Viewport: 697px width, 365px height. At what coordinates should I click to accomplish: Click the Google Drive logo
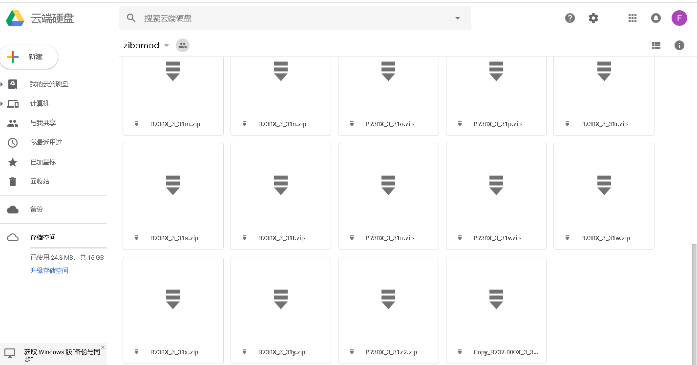15,19
